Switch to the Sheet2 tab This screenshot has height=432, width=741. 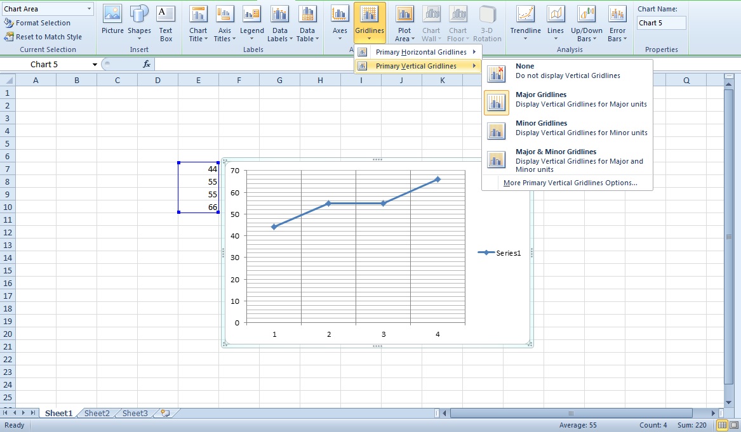(x=96, y=413)
